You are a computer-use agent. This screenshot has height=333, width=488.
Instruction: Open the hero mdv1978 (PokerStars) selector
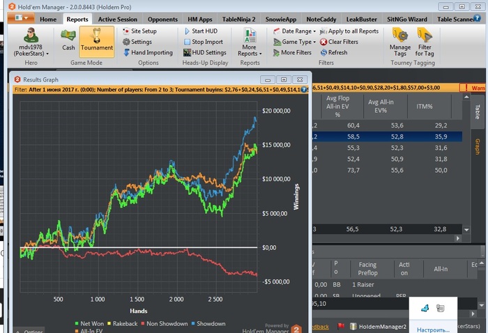31,42
